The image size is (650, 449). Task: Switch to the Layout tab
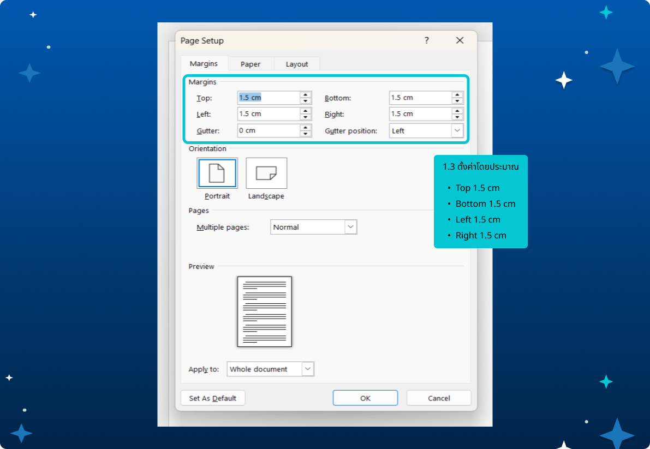click(297, 64)
